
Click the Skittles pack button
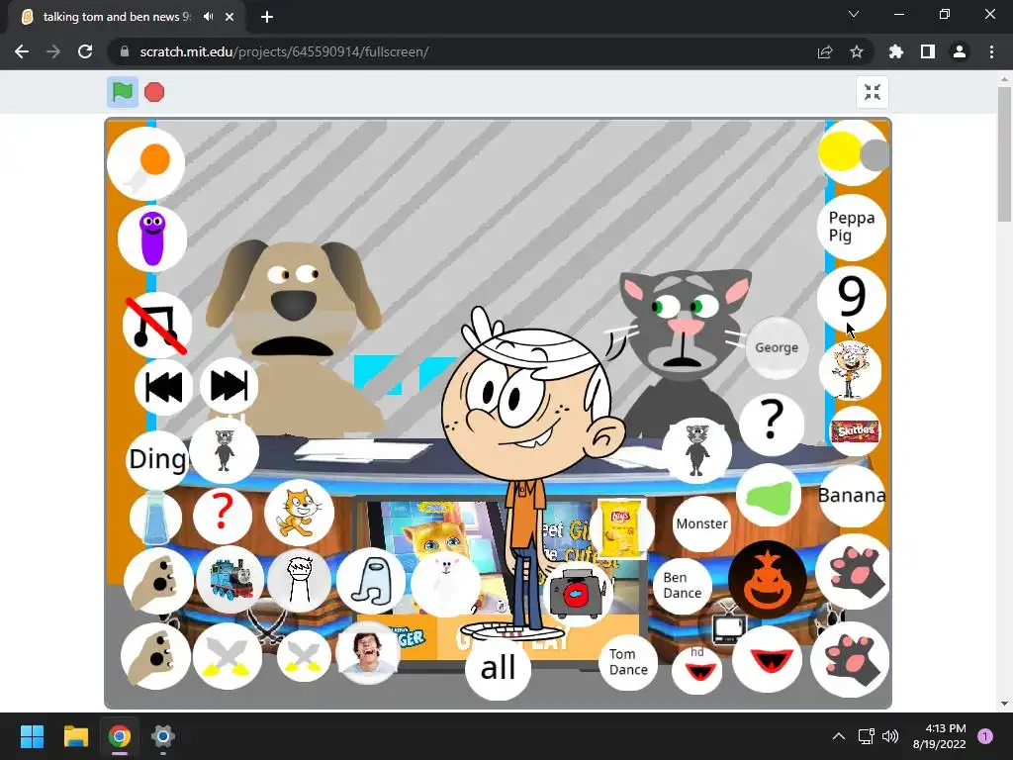click(855, 431)
